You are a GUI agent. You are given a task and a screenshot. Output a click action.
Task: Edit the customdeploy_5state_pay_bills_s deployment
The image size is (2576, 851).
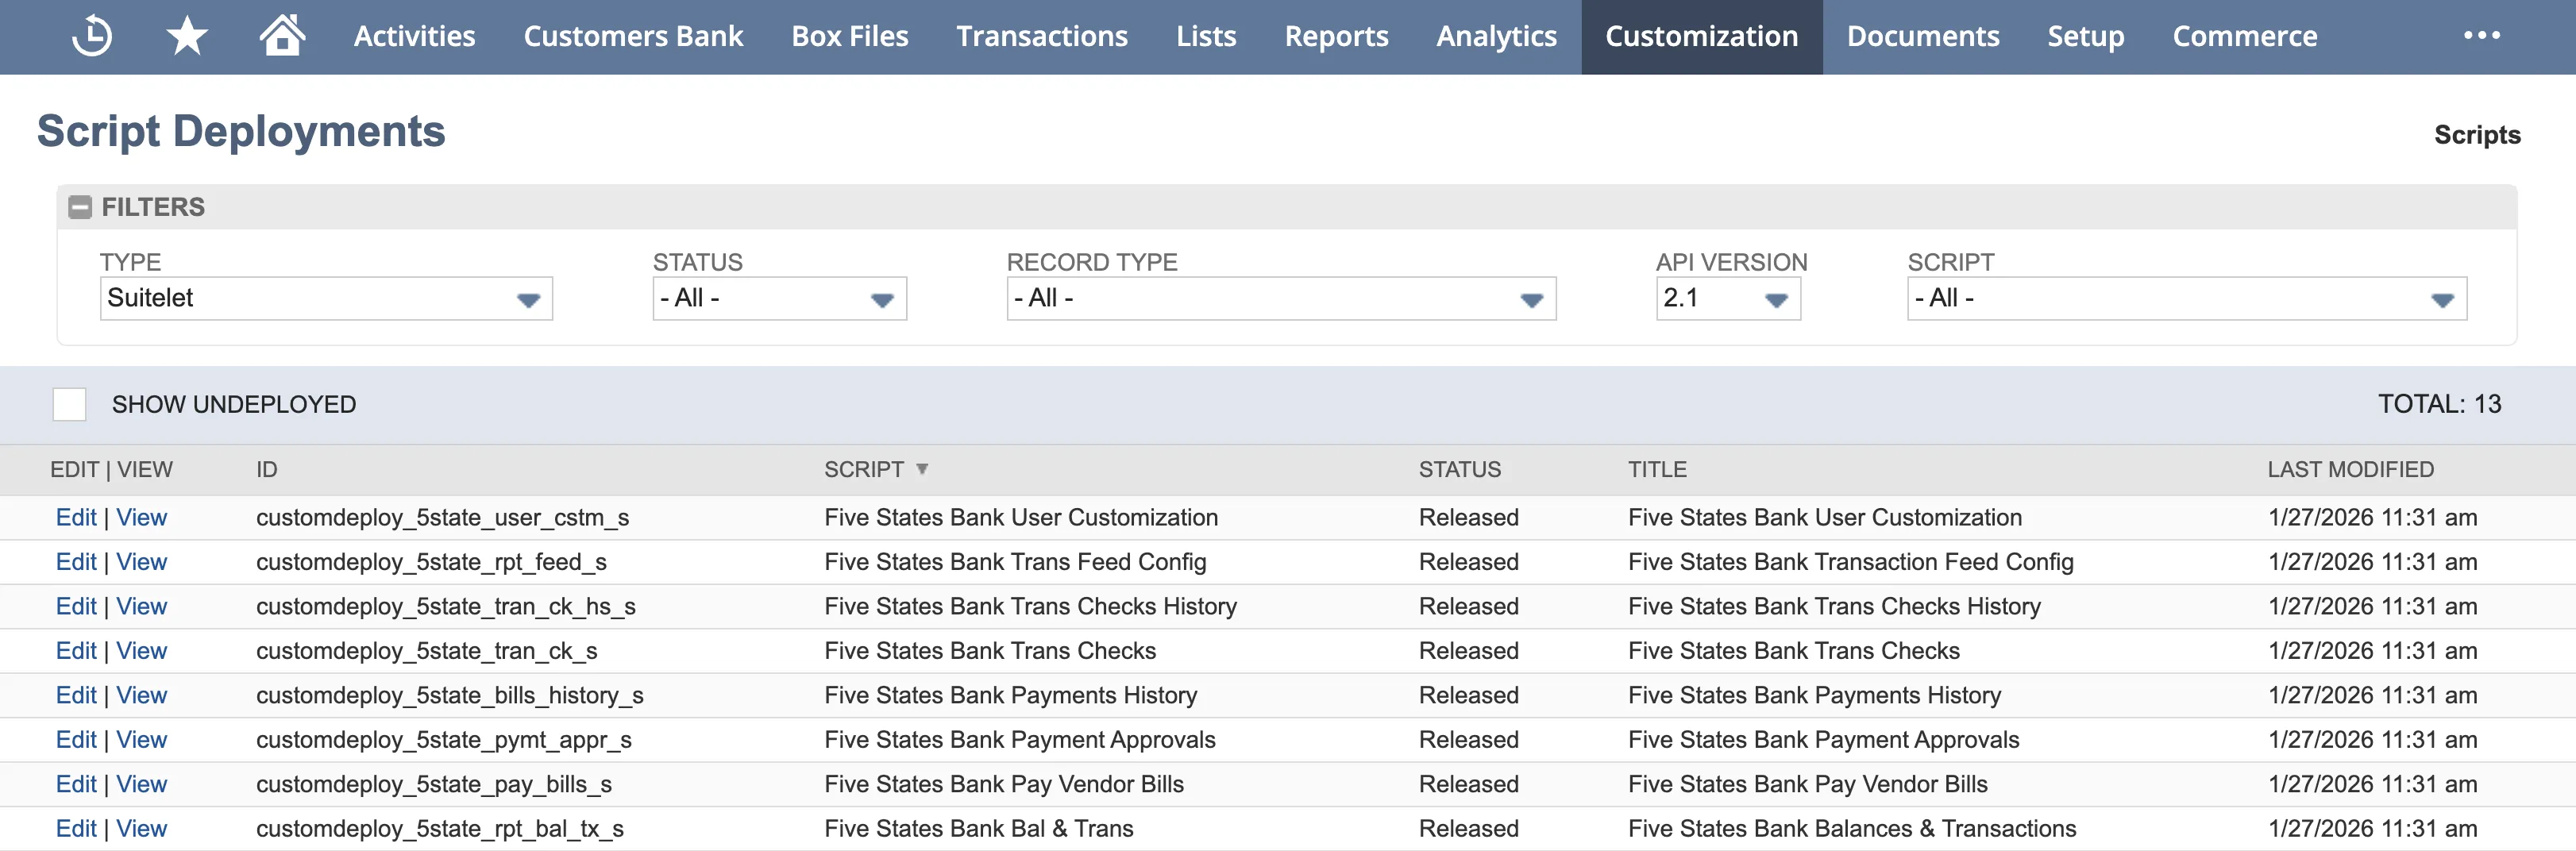click(76, 785)
